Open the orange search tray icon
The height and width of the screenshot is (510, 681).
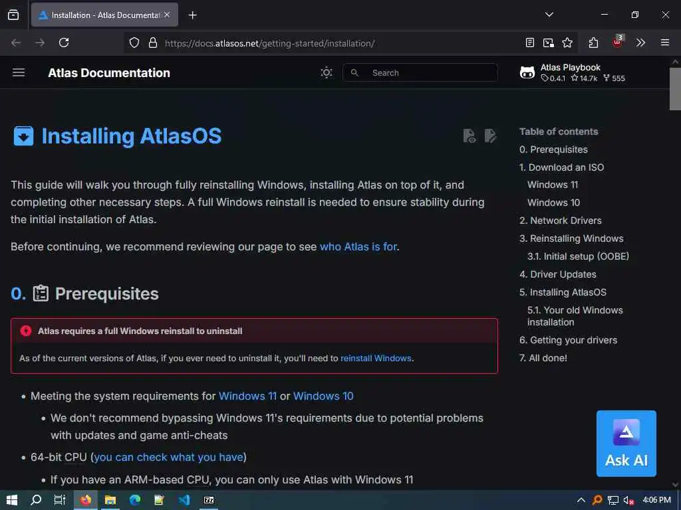(x=597, y=500)
